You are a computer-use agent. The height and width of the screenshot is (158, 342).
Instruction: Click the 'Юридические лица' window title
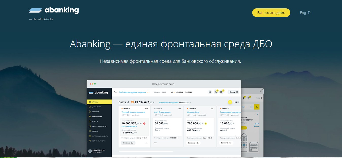pos(163,84)
